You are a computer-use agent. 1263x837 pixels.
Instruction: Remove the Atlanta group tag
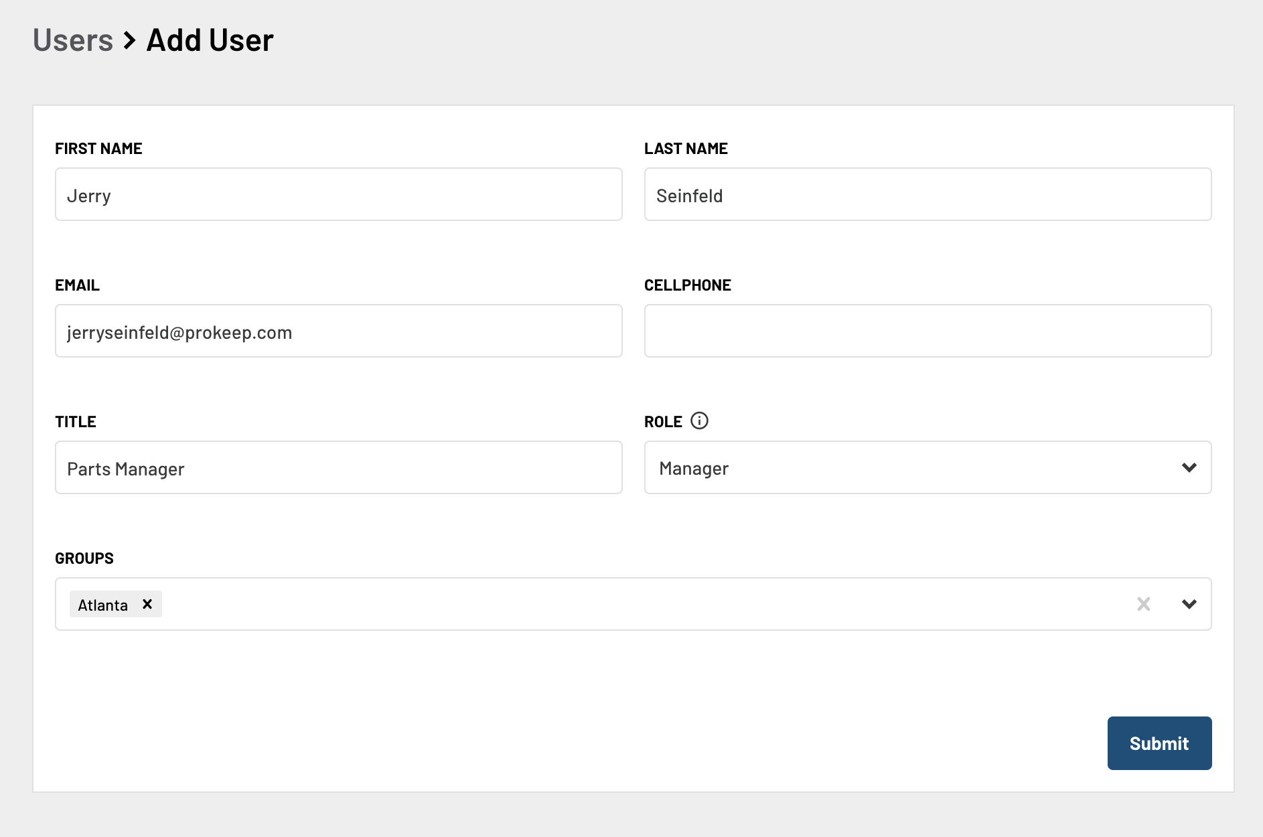pyautogui.click(x=147, y=604)
